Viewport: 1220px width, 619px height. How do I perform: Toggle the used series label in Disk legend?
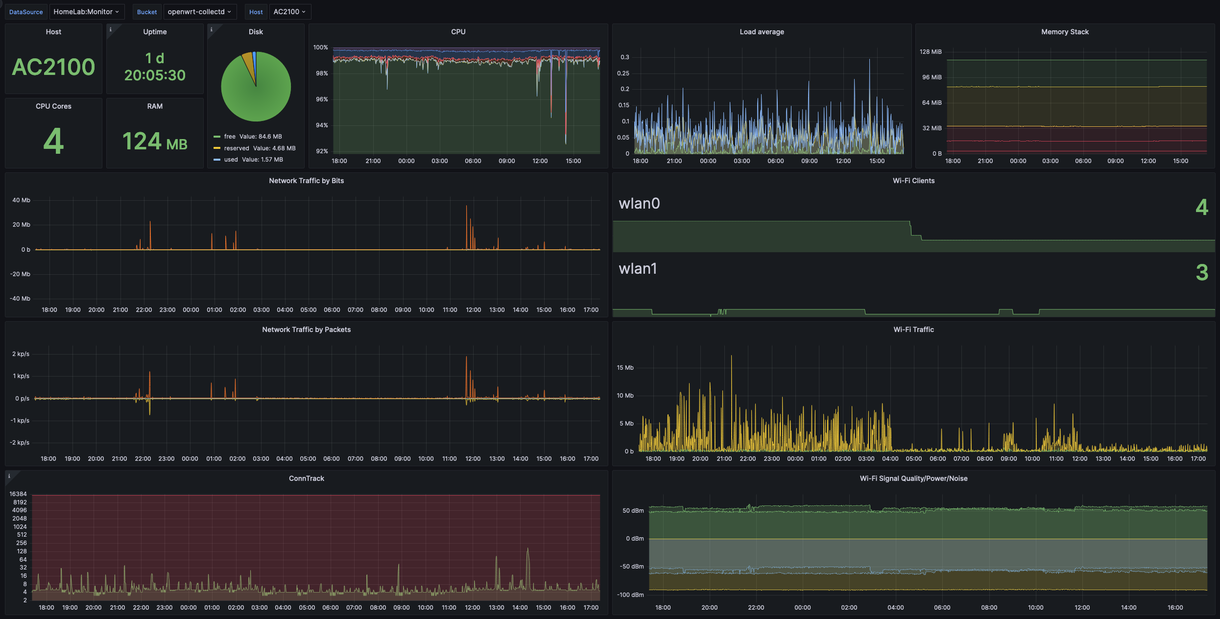tap(231, 160)
